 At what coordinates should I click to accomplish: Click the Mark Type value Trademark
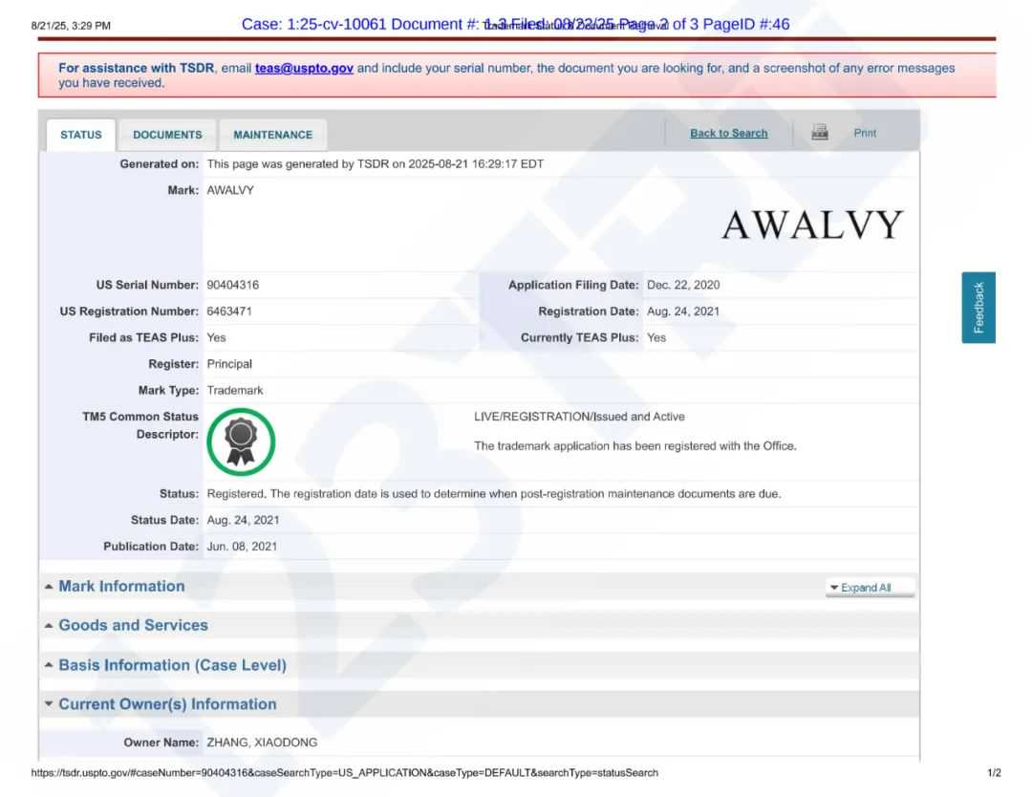[x=235, y=390]
